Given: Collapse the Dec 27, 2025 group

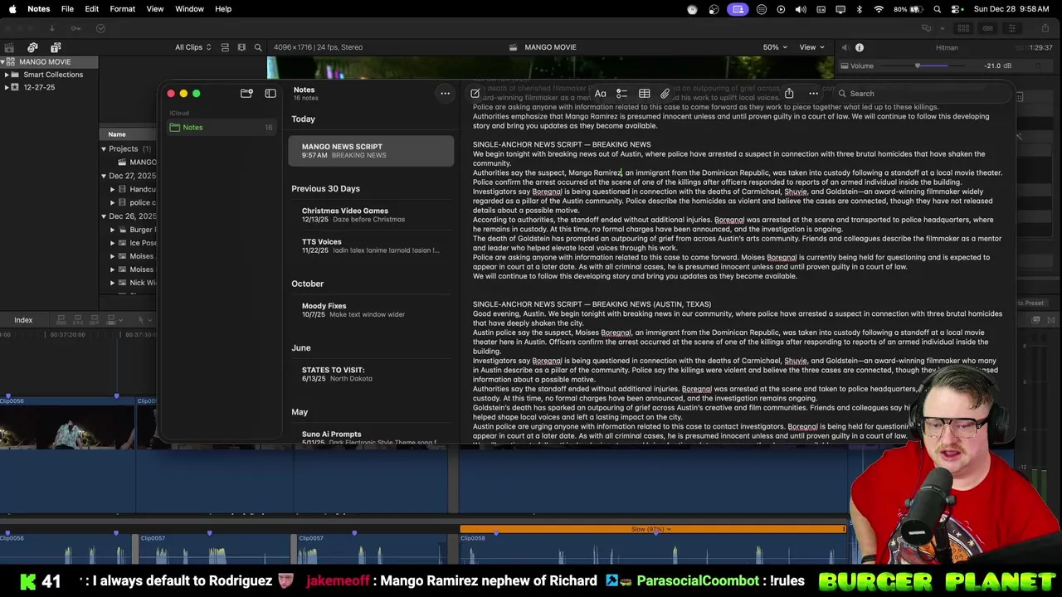Looking at the screenshot, I should click(x=104, y=176).
